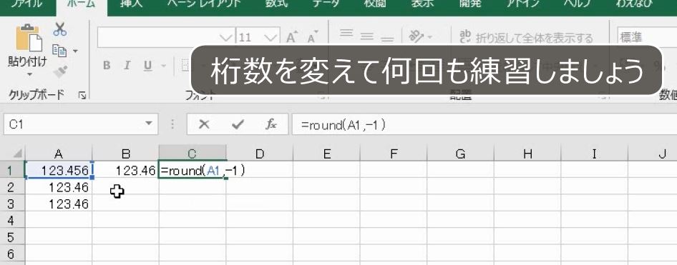Confirm the formula with the checkmark icon
This screenshot has height=265, width=677.
(x=238, y=125)
